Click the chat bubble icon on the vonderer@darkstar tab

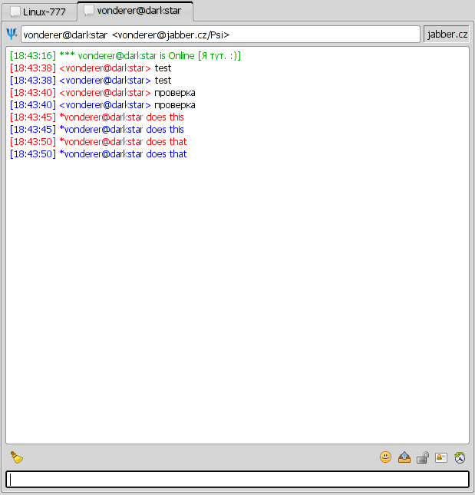tap(90, 12)
